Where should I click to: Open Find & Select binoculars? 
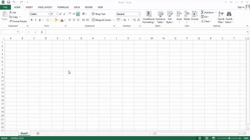[229, 17]
